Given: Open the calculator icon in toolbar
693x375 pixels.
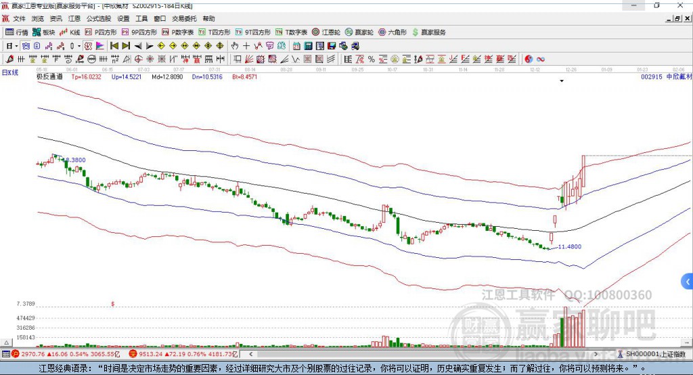Looking at the screenshot, I should click(308, 46).
